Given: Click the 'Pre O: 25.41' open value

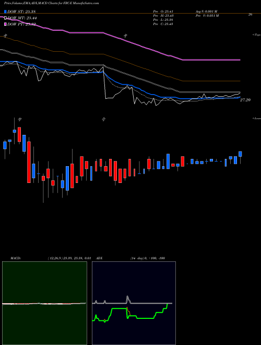Looking at the screenshot, I should tap(163, 11).
